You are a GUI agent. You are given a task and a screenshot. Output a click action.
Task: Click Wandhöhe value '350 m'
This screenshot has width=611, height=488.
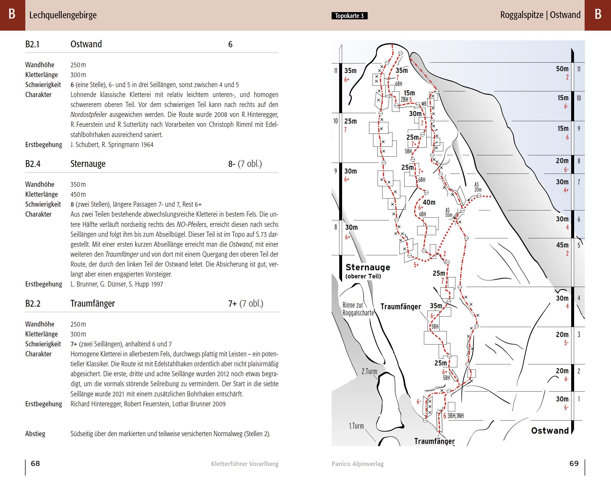pyautogui.click(x=78, y=184)
